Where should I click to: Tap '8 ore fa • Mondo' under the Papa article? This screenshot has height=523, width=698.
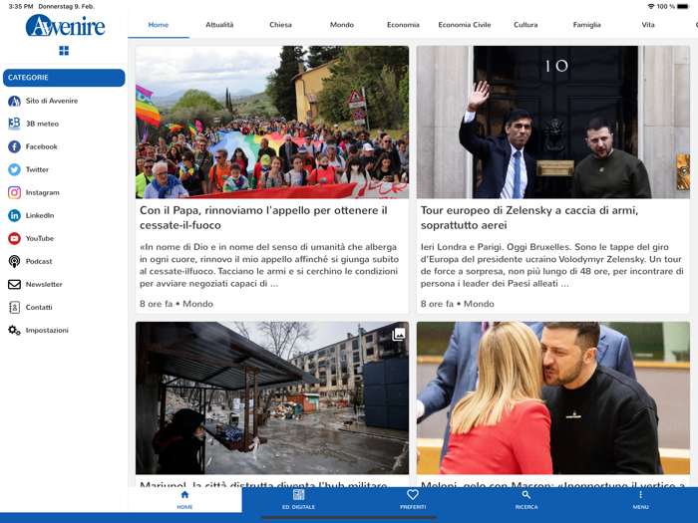click(x=176, y=304)
